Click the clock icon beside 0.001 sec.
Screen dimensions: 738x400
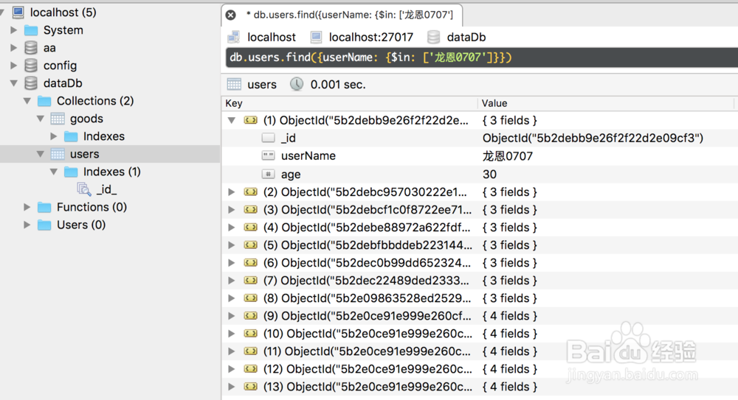297,84
